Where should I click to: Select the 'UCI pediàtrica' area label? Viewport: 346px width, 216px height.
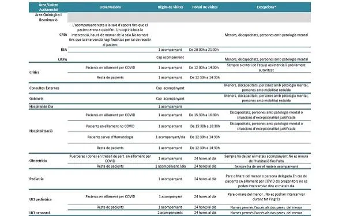[40, 199]
